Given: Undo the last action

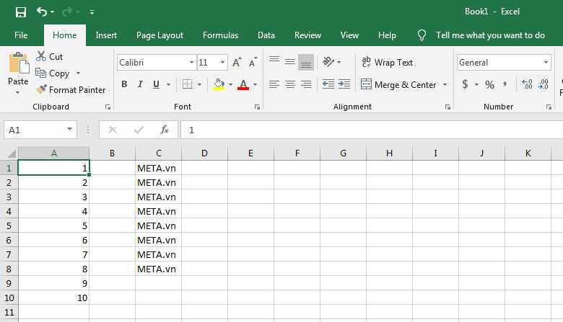Looking at the screenshot, I should pyautogui.click(x=42, y=12).
